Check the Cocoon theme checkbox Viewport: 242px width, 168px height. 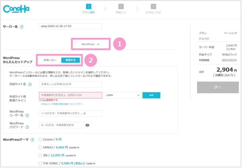click(40, 140)
